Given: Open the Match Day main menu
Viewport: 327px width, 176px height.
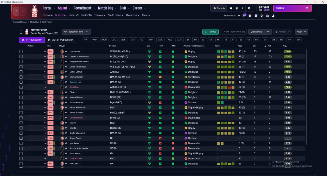Looking at the screenshot, I should tap(107, 8).
